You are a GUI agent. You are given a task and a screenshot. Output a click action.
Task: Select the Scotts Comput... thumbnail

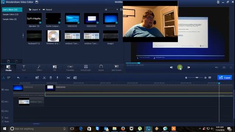pyautogui.click(x=53, y=19)
